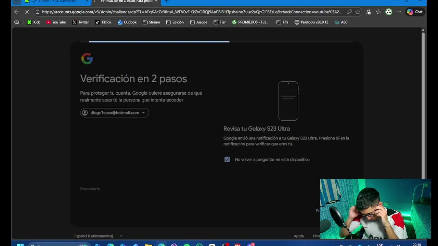Open the browser extensions icon
The image size is (438, 246).
(368, 12)
